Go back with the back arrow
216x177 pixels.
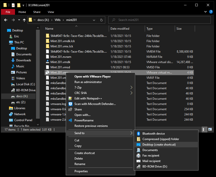(6, 20)
